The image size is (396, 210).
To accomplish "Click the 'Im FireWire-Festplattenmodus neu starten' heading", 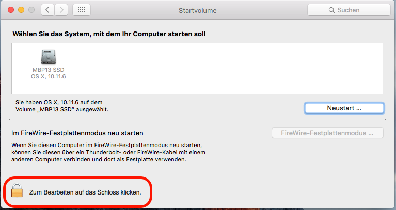I will (77, 133).
